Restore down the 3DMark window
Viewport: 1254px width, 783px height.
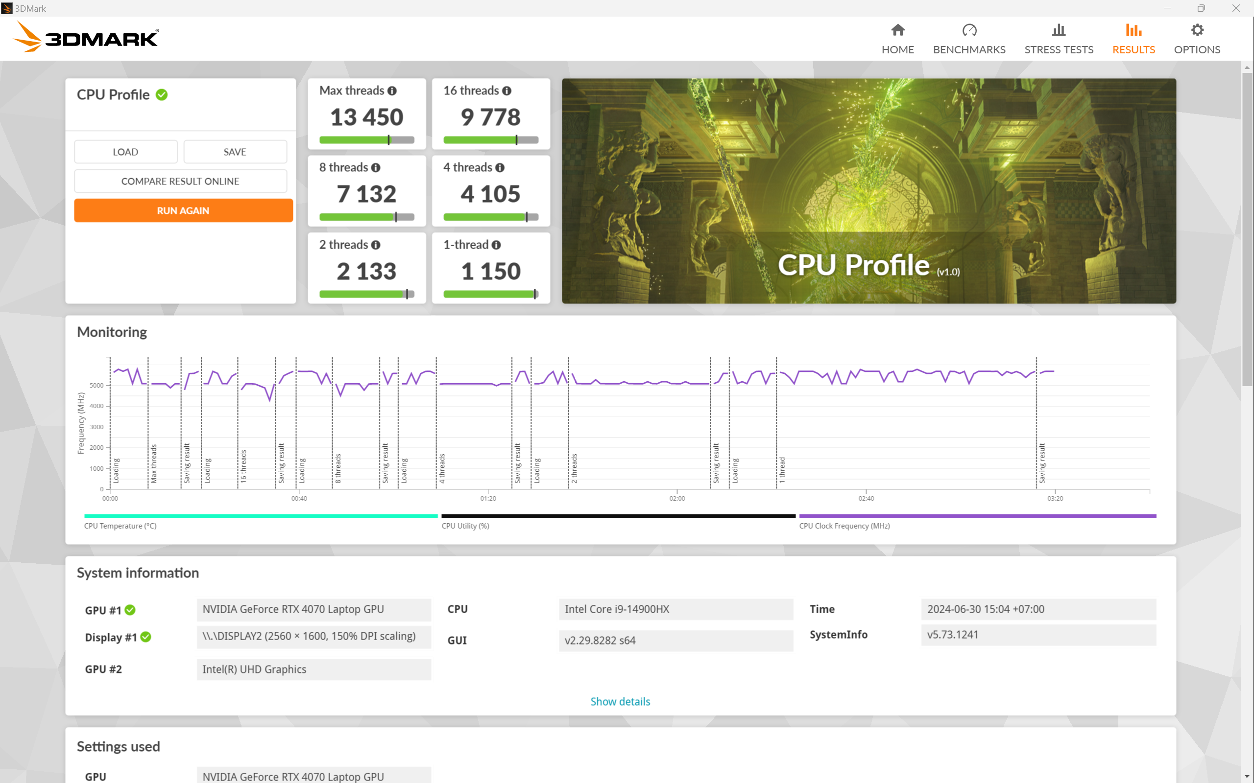point(1201,8)
